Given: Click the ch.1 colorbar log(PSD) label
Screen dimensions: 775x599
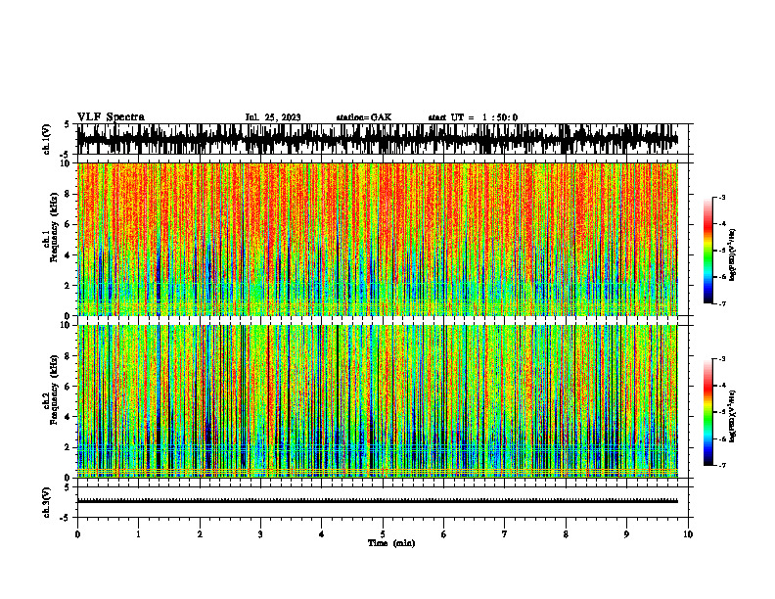Looking at the screenshot, I should click(732, 255).
